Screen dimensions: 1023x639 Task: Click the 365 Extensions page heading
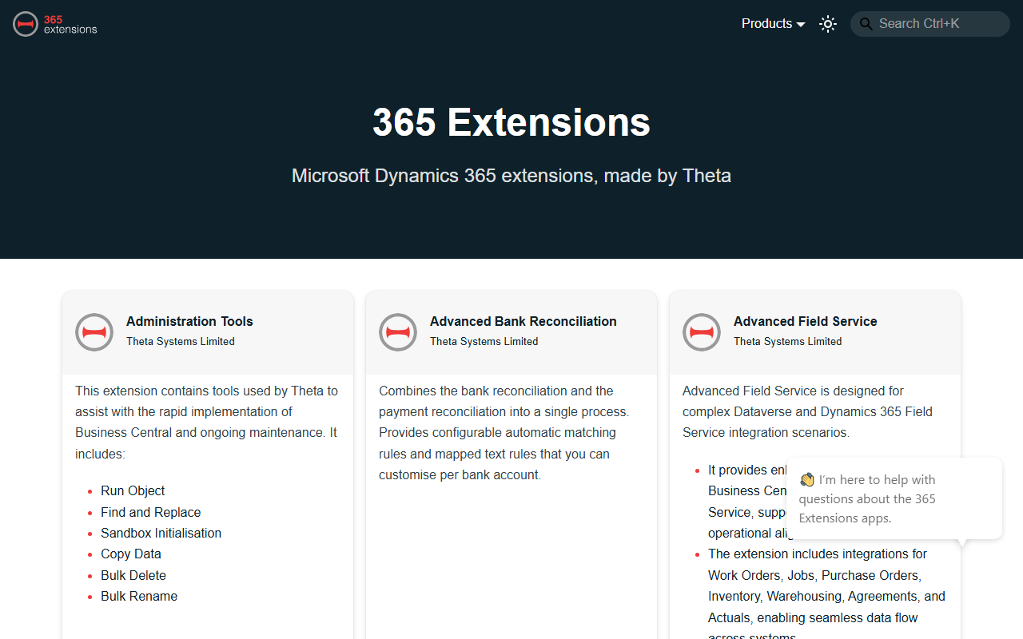tap(511, 122)
